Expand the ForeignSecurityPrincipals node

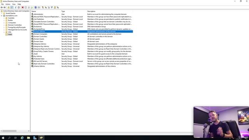point(4,27)
